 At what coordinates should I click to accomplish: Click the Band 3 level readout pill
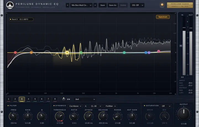[21, 19]
